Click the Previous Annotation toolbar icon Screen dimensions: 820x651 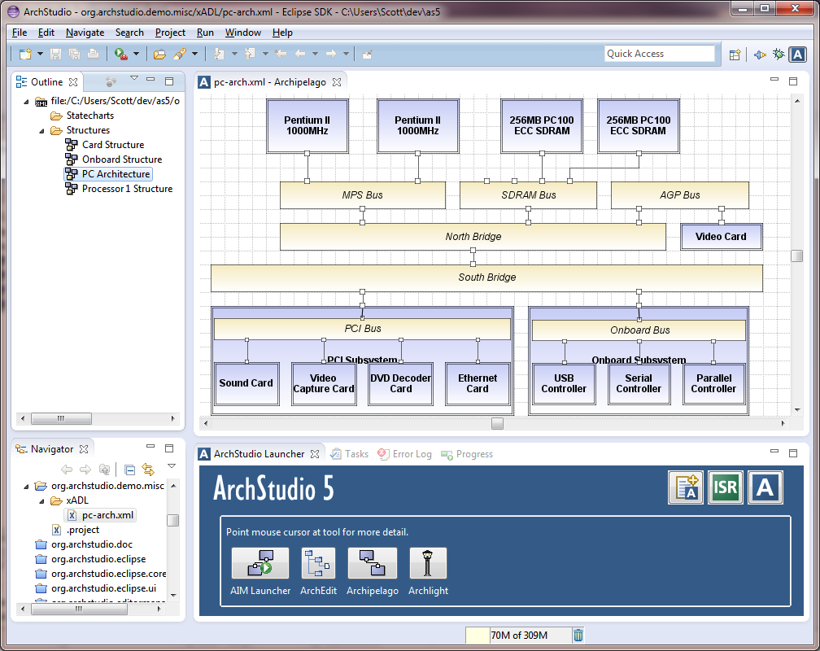[250, 54]
